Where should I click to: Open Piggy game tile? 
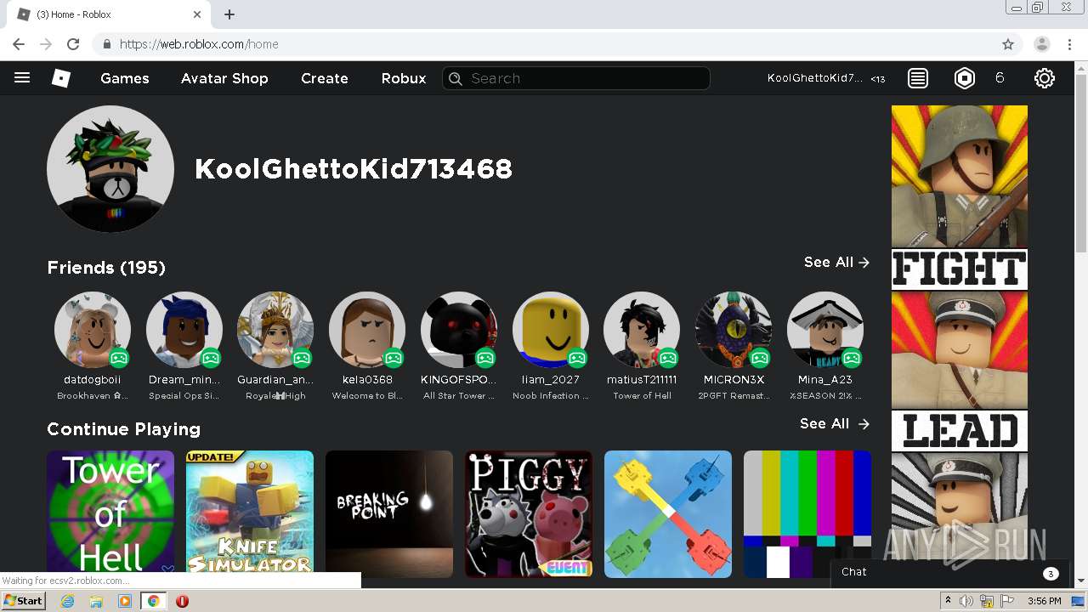[529, 514]
